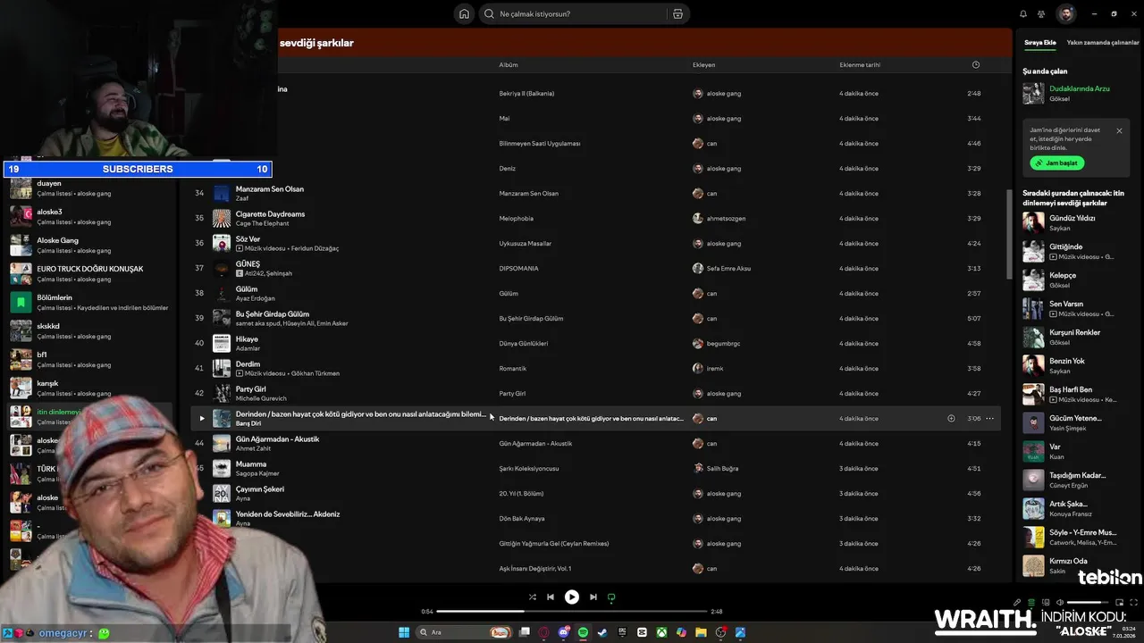
Task: Sort by the duration clock header
Action: (975, 64)
